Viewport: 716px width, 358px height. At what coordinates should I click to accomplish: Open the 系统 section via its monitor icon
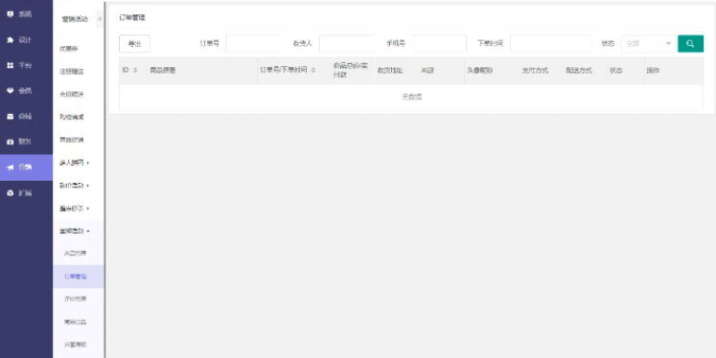[x=11, y=14]
